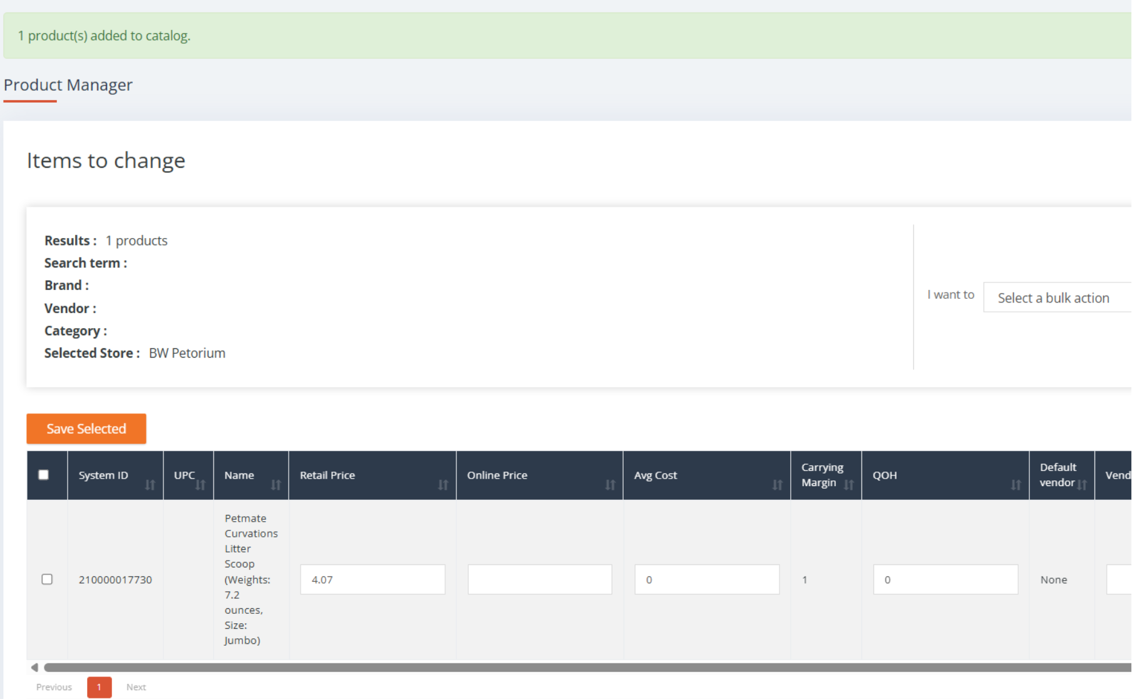
Task: Sort table by QOH column
Action: 1016,485
